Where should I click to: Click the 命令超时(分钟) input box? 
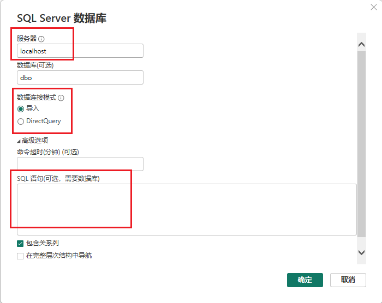pyautogui.click(x=80, y=164)
